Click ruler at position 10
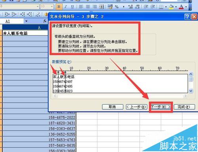198x152 pixels. coord(71,68)
